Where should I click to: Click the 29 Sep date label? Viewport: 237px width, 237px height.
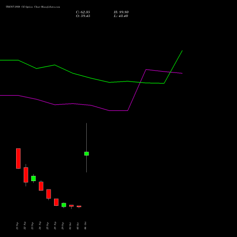pyautogui.click(x=63, y=226)
